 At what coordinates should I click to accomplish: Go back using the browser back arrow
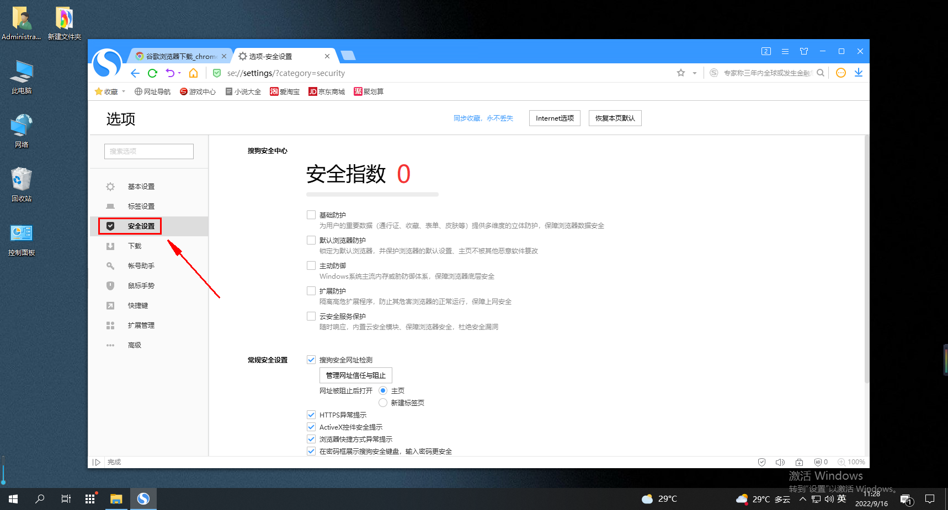point(135,73)
